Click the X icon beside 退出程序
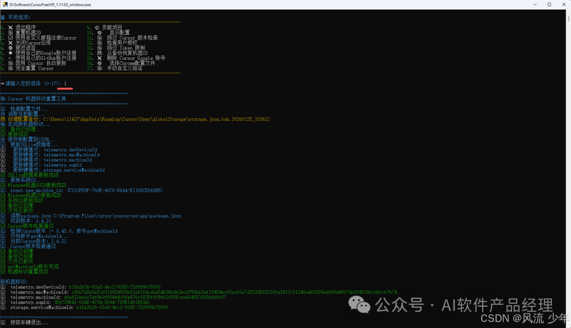This screenshot has height=328, width=571. click(x=11, y=27)
